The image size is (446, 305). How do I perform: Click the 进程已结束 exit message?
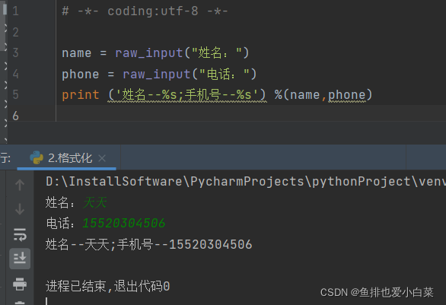pyautogui.click(x=108, y=286)
